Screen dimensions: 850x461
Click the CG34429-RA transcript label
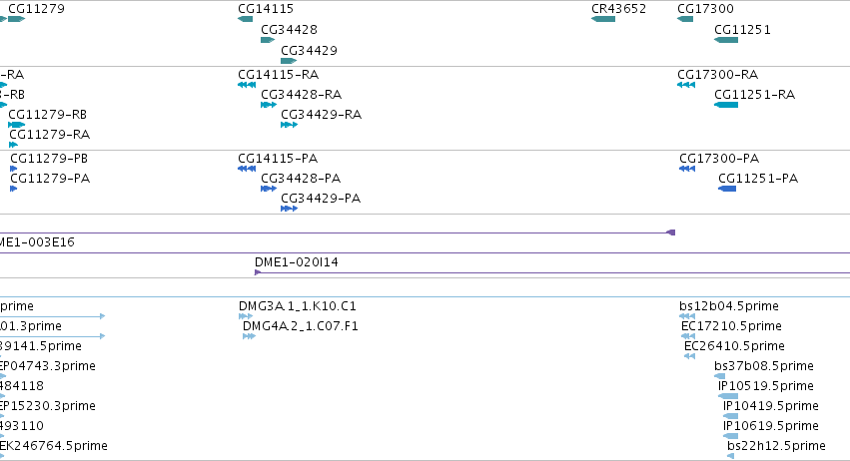click(321, 115)
